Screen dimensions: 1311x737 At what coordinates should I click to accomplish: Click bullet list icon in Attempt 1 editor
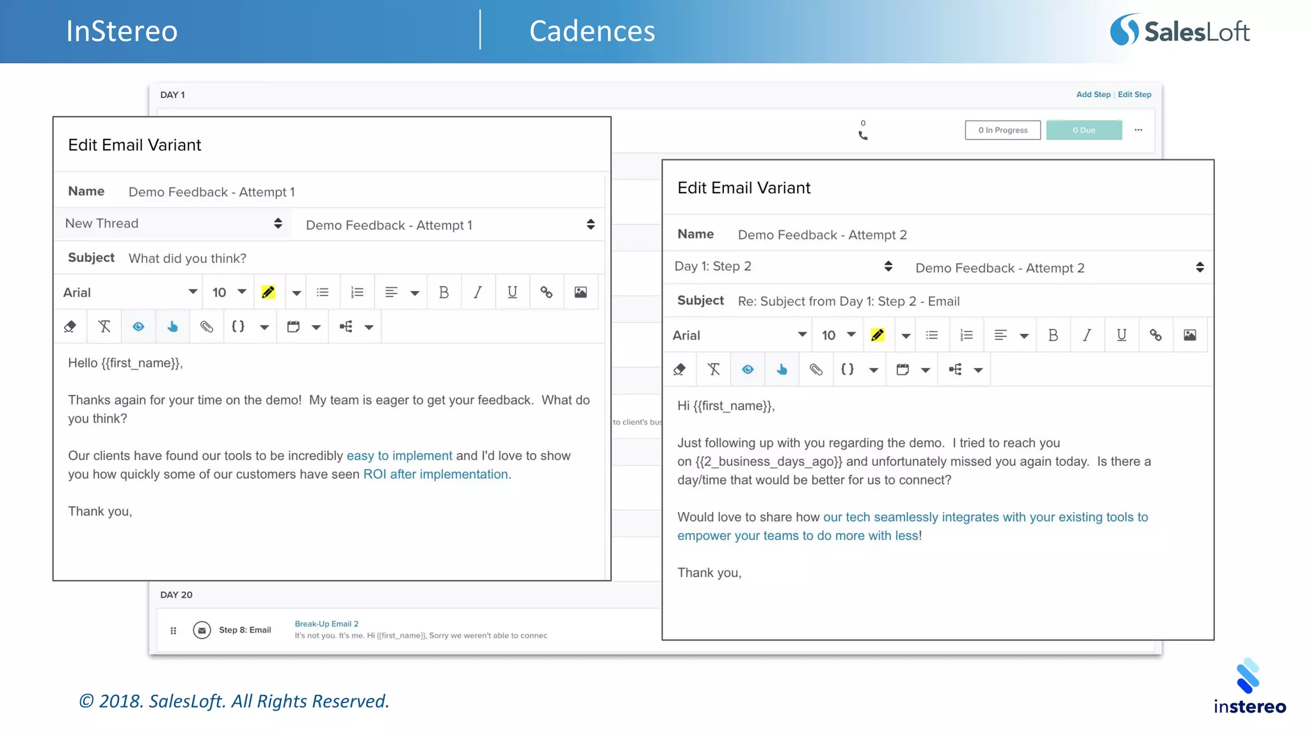323,292
